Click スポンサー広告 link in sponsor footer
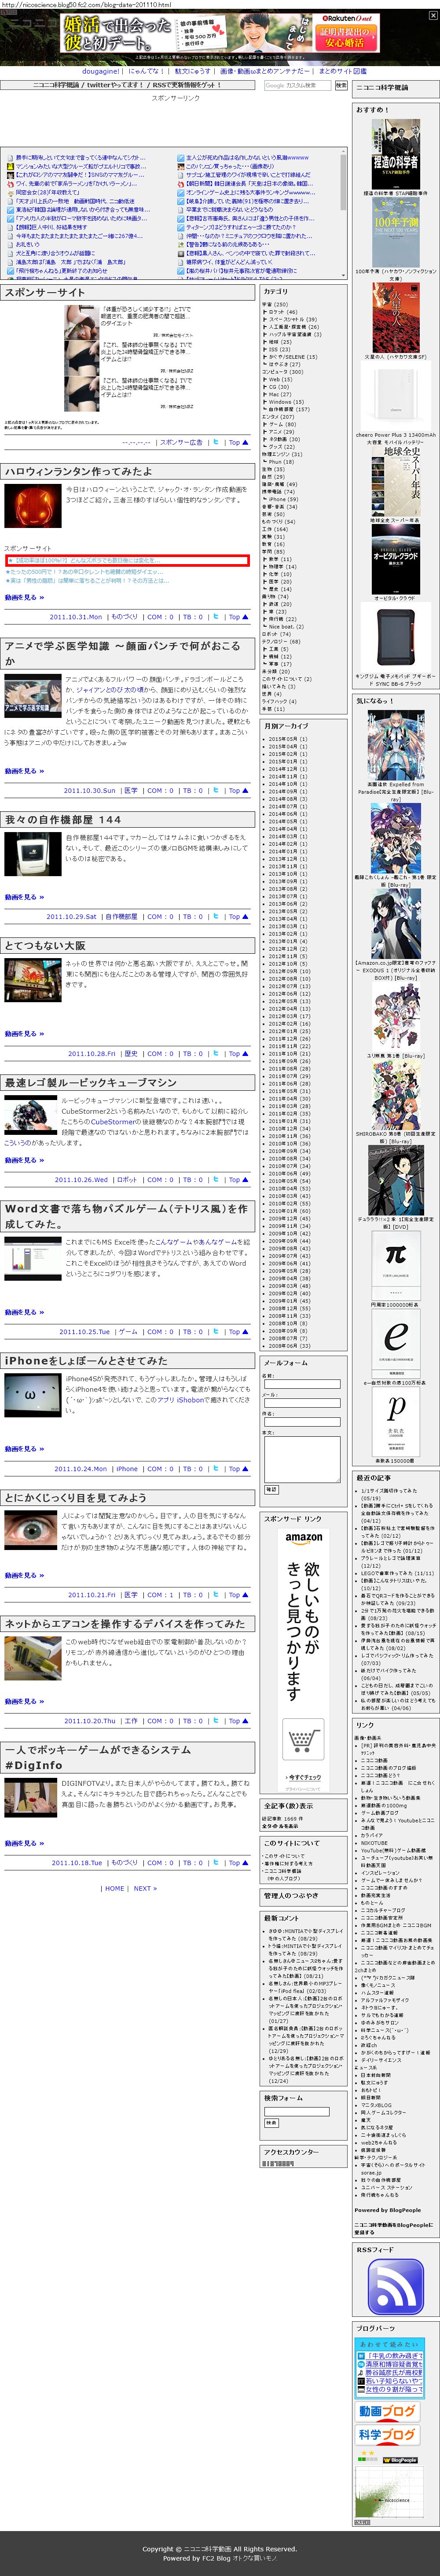 [x=182, y=442]
